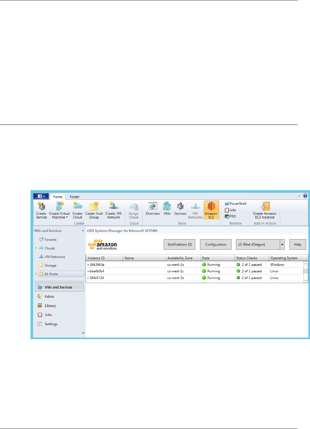
Task: Select the Amazon EC2 ribbon icon
Action: 211,210
